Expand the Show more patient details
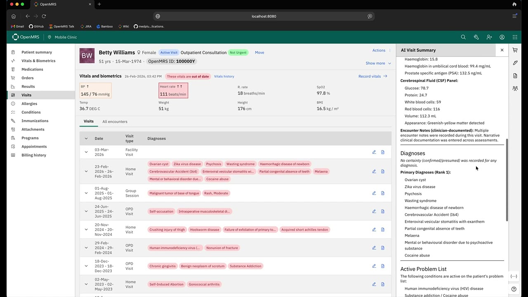 [378, 63]
